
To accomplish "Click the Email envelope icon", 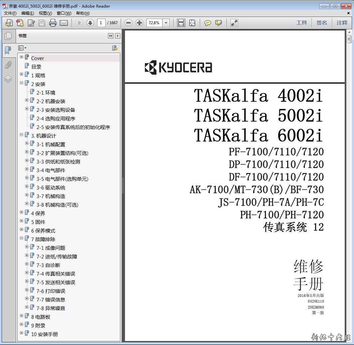I will click(63, 23).
